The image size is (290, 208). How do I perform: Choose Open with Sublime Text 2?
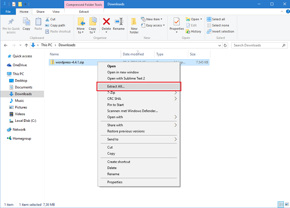[139, 78]
